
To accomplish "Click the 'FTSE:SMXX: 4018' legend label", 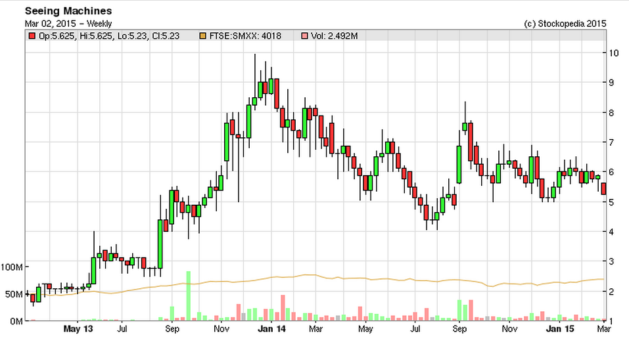I will (245, 36).
